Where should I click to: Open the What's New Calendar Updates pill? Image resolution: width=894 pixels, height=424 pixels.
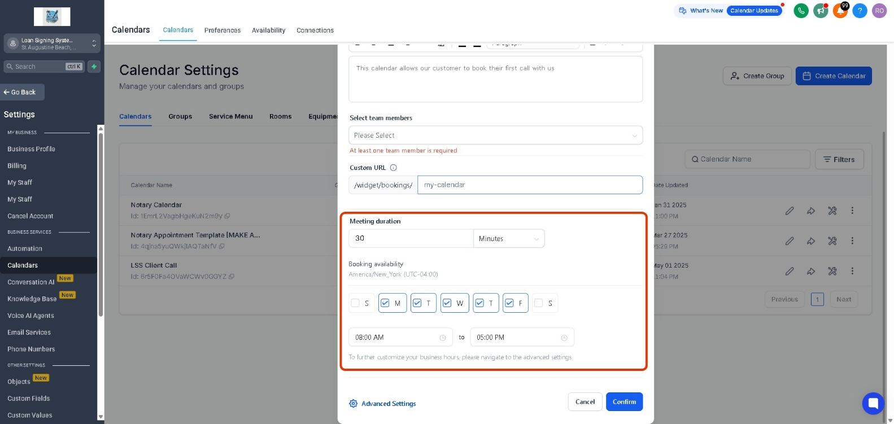pos(729,11)
